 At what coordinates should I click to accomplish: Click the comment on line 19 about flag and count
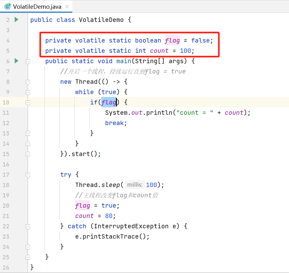[x=117, y=195]
